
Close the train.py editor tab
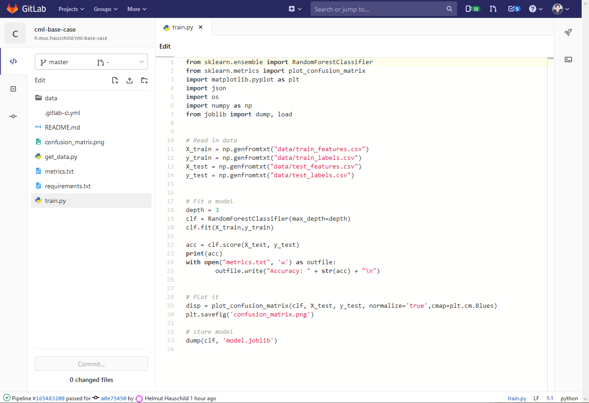201,27
